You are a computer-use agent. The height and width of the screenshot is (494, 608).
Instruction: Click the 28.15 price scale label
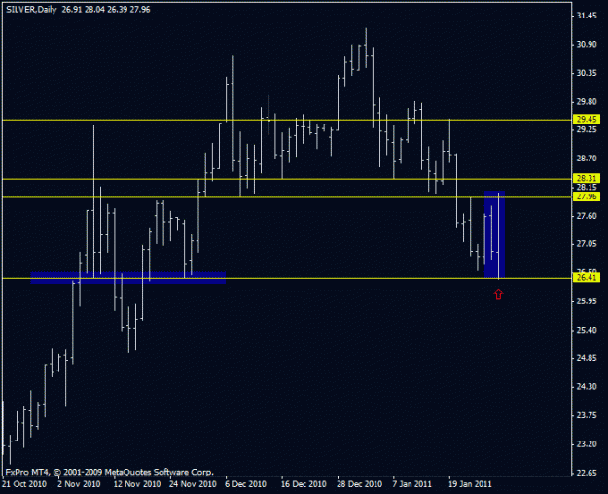click(587, 187)
